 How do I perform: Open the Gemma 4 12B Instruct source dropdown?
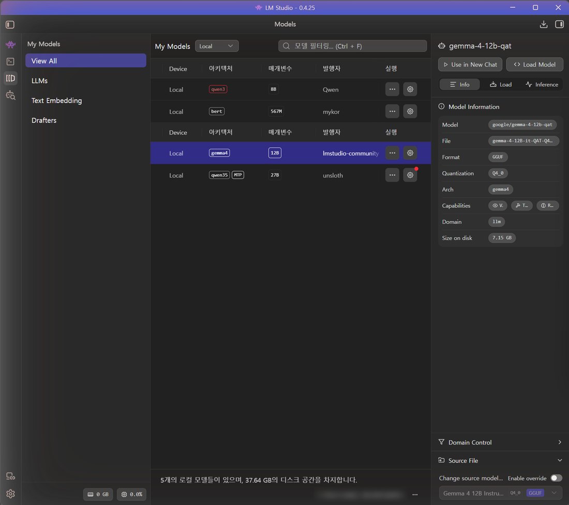(500, 493)
